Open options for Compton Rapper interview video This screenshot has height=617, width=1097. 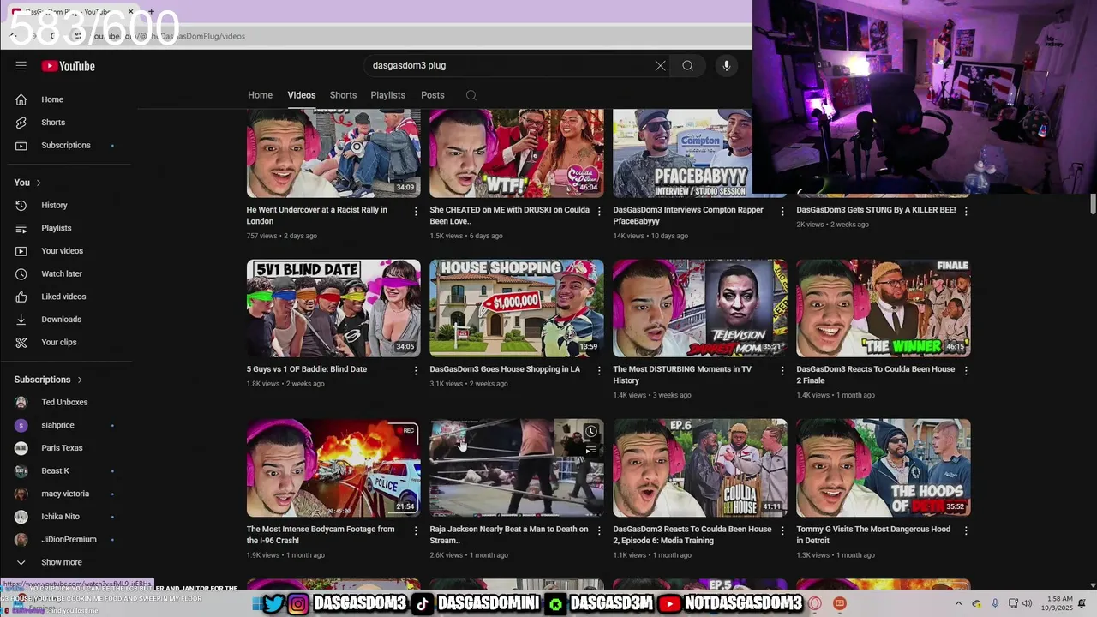click(782, 211)
